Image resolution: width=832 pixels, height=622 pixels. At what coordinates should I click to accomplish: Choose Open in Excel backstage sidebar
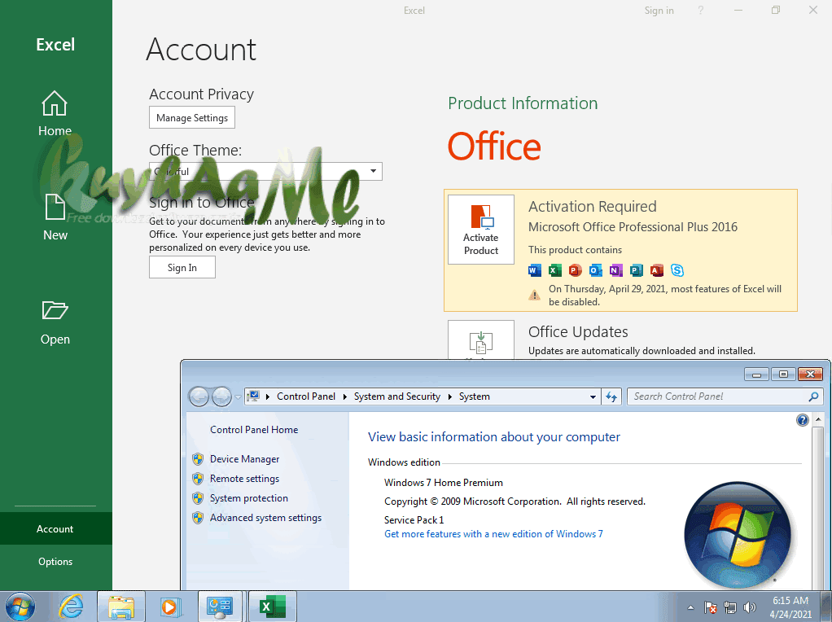(55, 322)
